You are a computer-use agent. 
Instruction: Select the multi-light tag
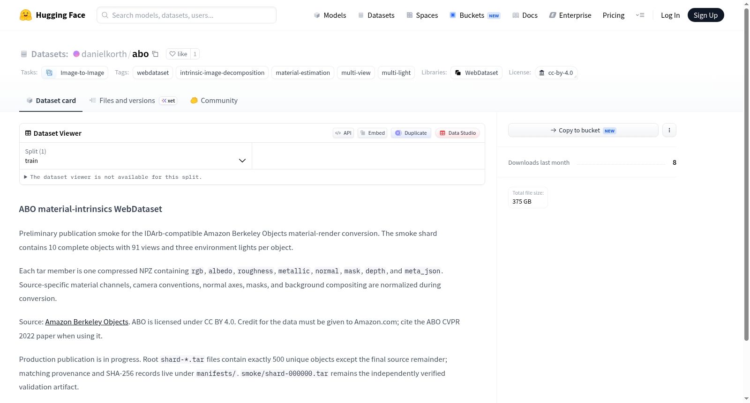(396, 73)
